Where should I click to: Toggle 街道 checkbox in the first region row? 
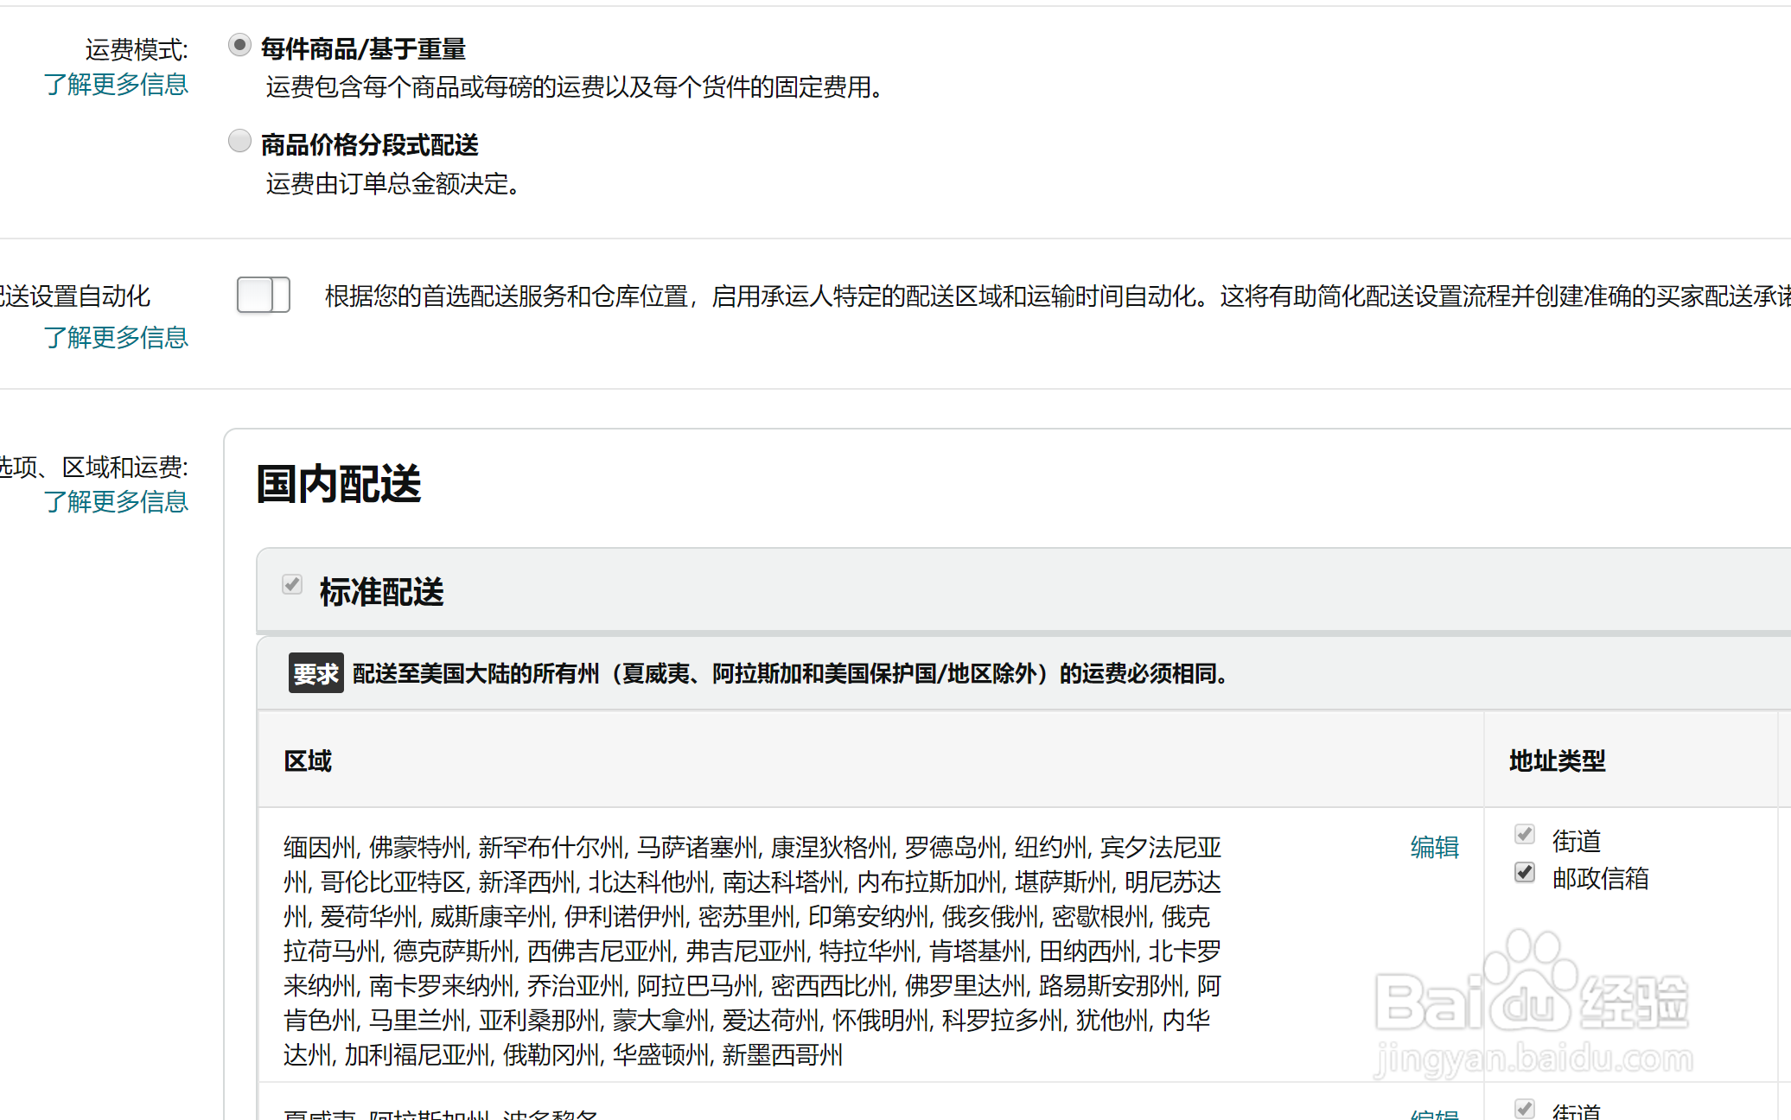(1525, 835)
